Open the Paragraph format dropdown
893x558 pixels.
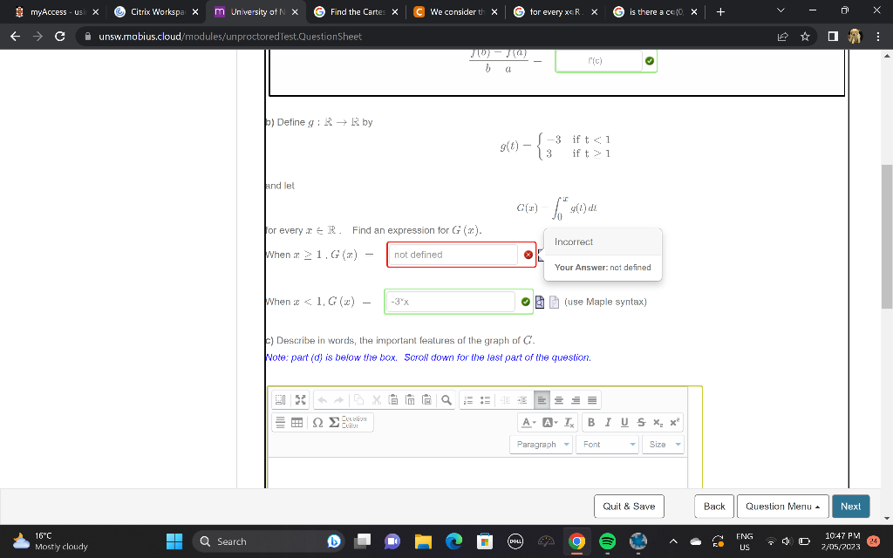(x=541, y=445)
